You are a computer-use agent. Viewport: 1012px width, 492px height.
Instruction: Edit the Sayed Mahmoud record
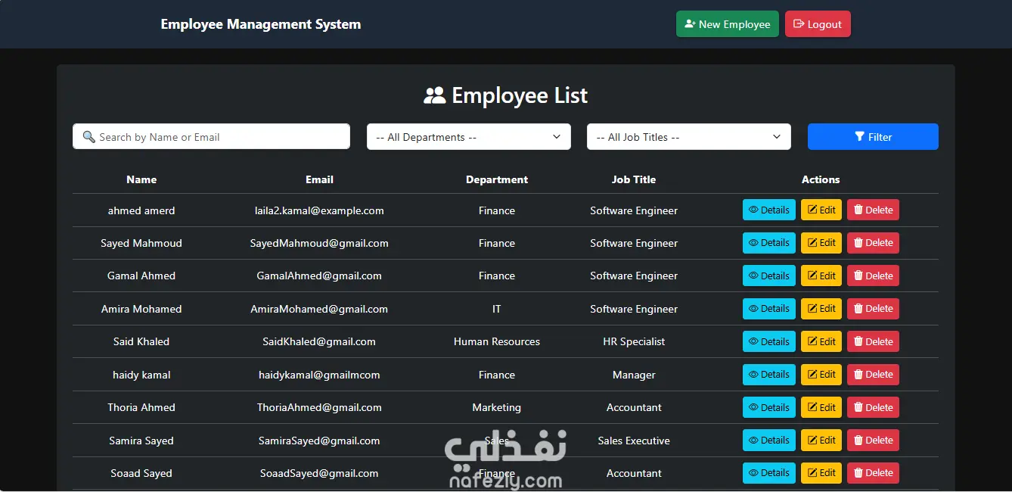click(821, 243)
